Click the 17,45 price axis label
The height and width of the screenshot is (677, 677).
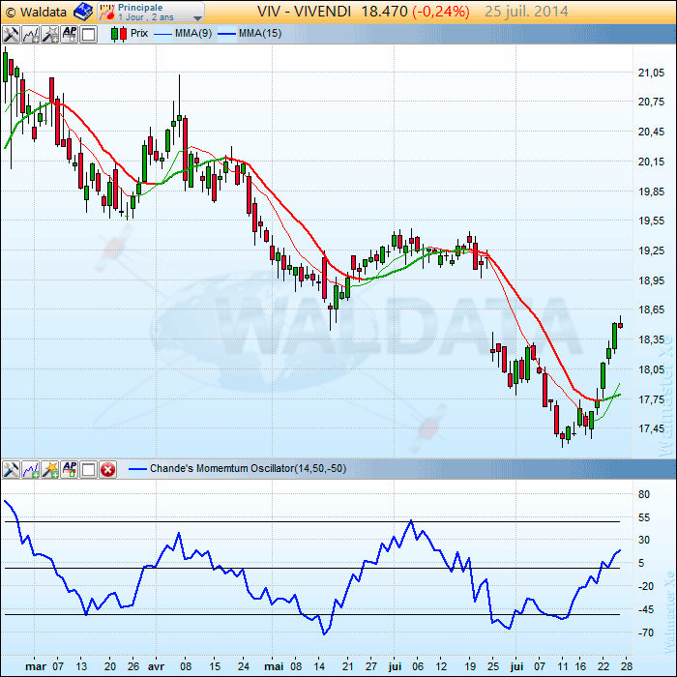click(651, 428)
